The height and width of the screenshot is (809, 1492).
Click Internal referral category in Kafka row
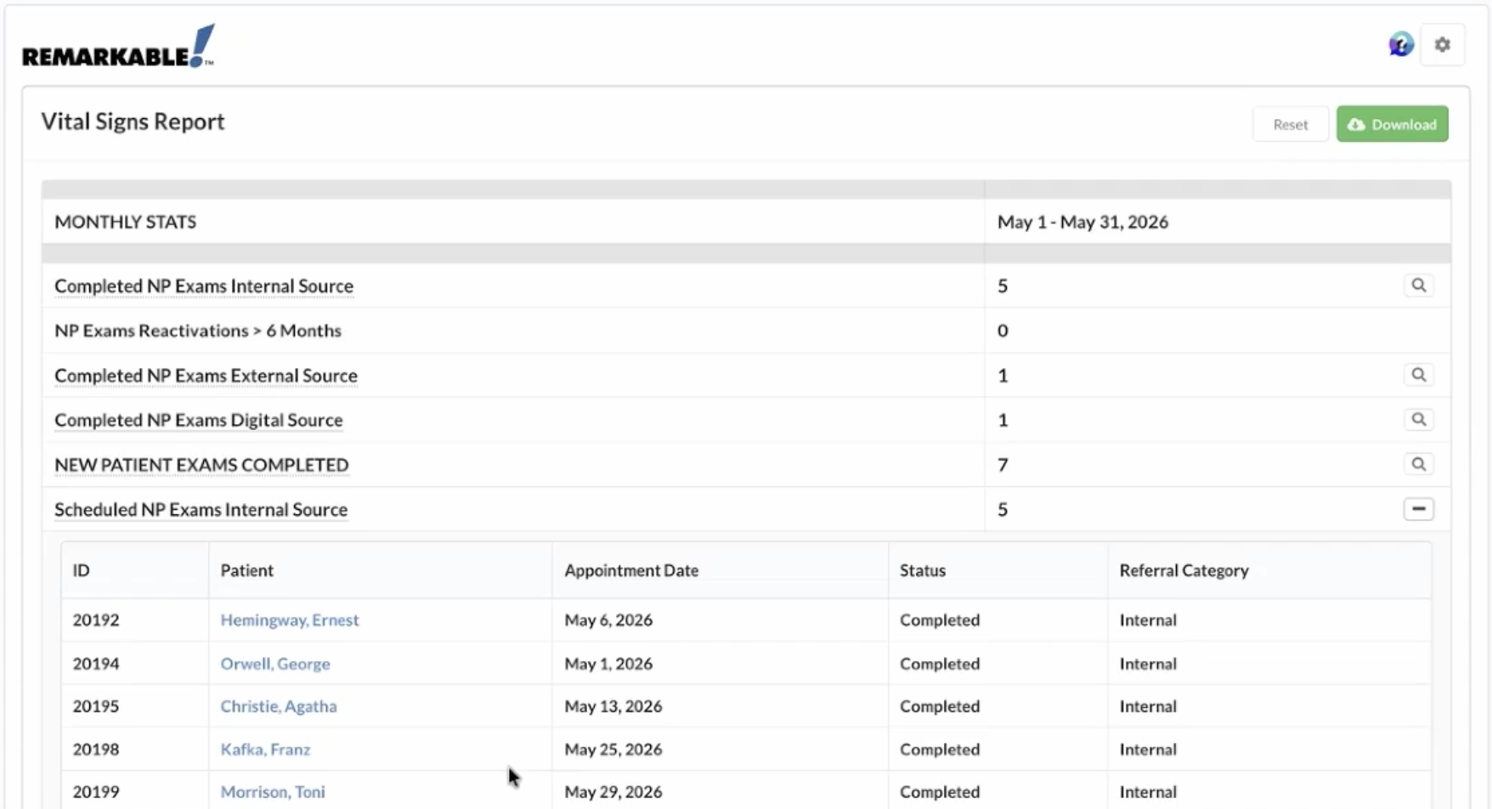click(1148, 750)
